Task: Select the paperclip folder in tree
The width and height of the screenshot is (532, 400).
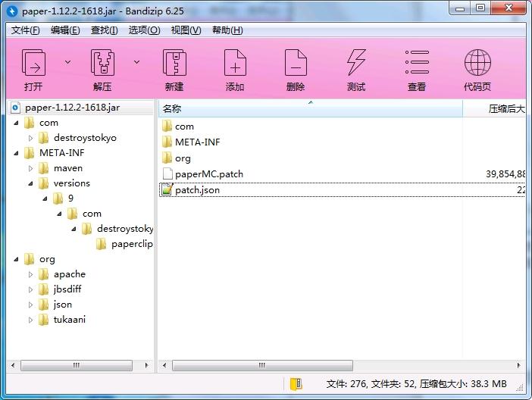Action: pos(124,244)
